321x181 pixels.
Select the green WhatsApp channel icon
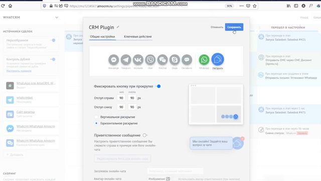(204, 60)
